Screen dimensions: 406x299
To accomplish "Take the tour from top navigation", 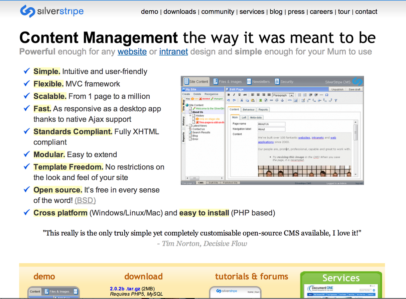I will click(x=344, y=12).
